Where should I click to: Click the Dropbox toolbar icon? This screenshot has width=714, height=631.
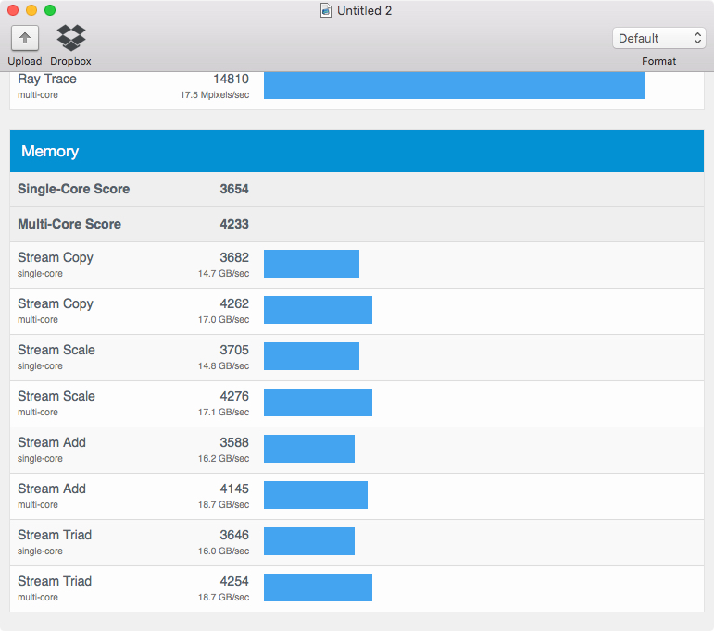click(x=70, y=38)
